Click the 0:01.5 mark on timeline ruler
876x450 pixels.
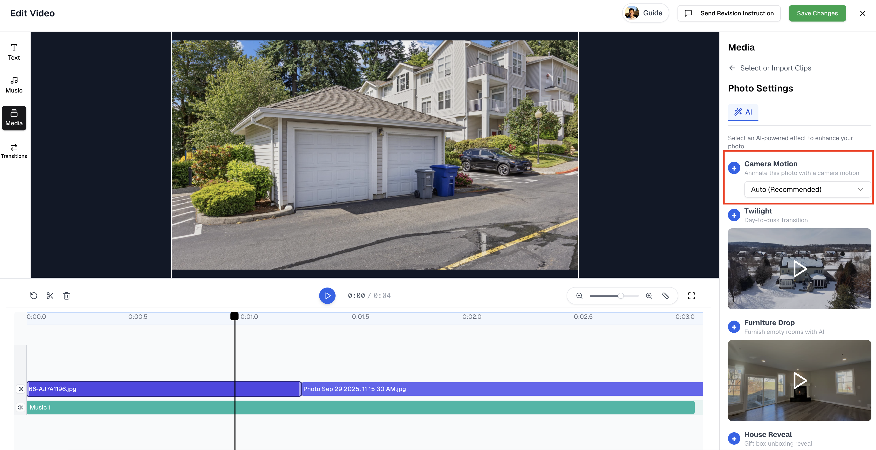360,317
